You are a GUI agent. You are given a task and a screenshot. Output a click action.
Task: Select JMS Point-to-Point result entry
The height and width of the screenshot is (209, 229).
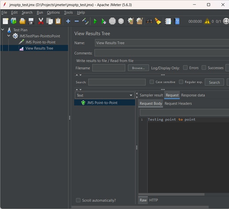(105, 103)
